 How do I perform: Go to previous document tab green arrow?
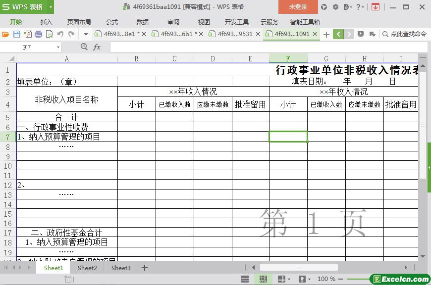(338, 34)
